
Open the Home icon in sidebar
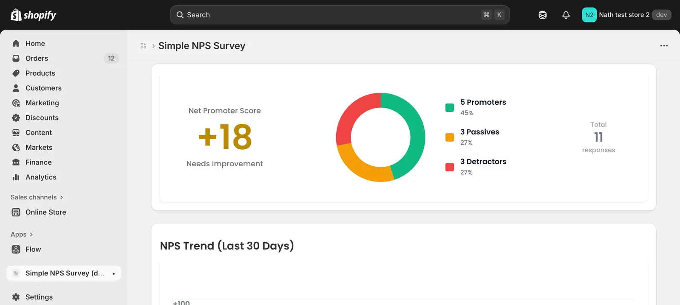(x=16, y=43)
